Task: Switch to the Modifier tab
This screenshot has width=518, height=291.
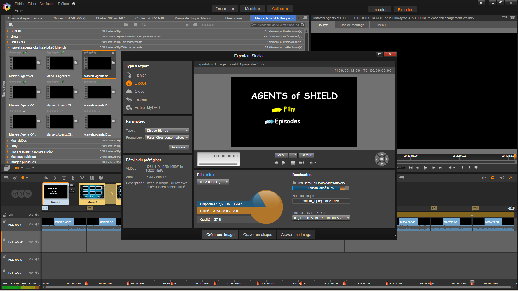Action: 252,9
